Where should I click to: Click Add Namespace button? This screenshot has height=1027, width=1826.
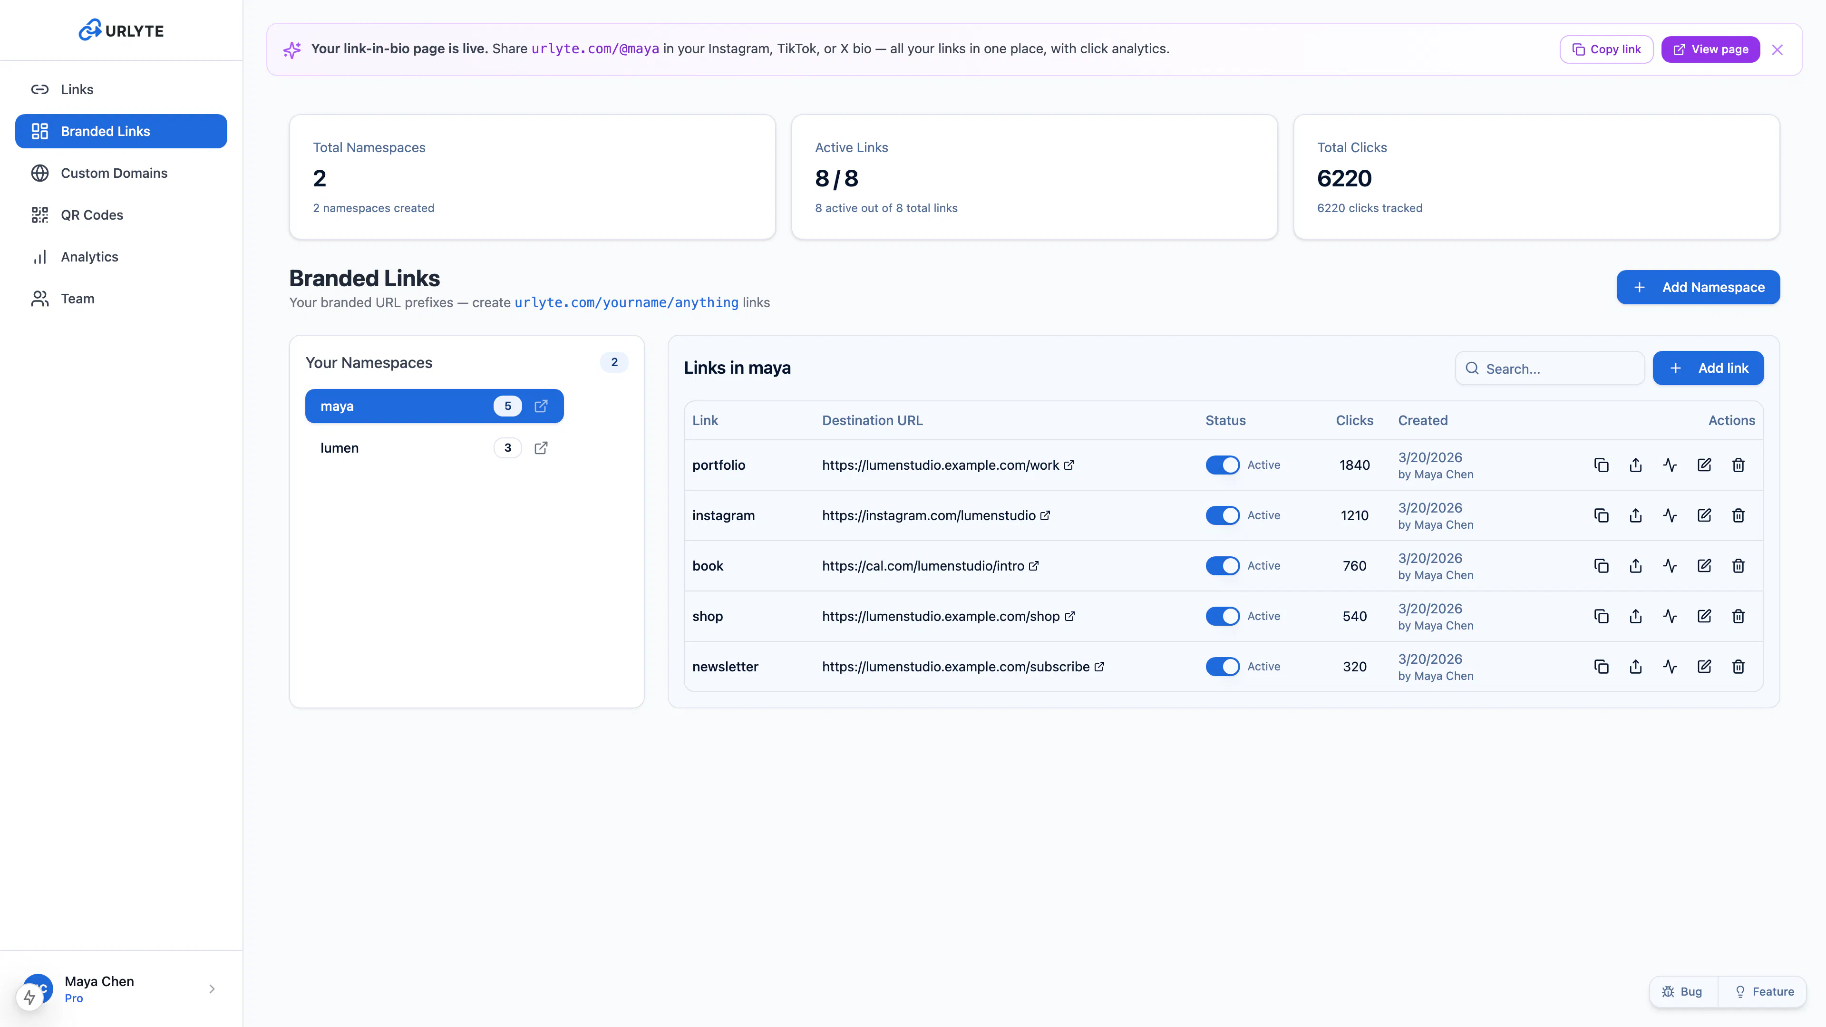[x=1698, y=287]
